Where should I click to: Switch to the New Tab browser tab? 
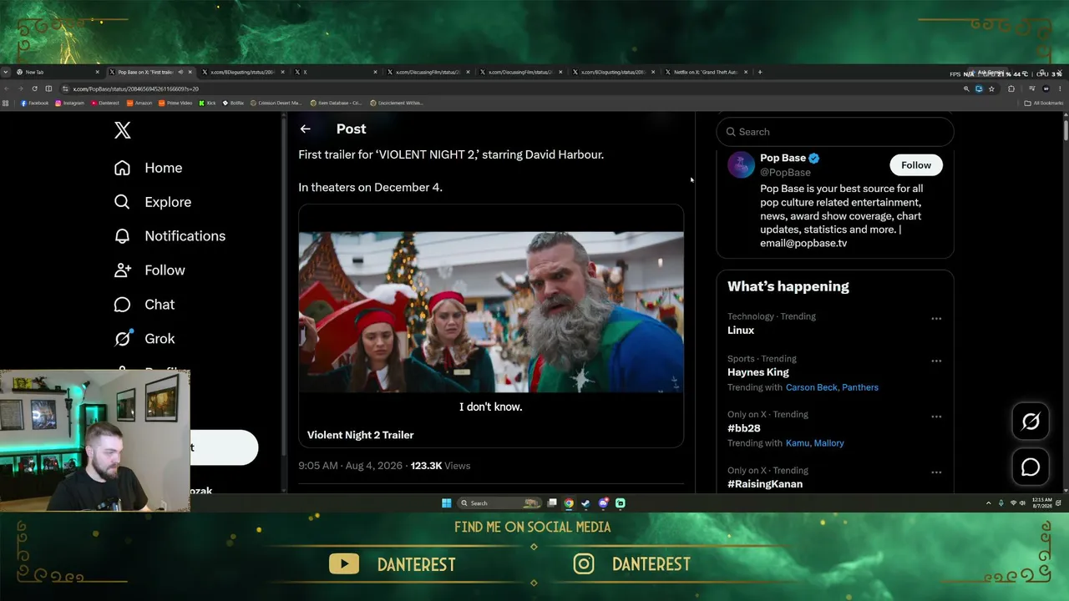56,72
